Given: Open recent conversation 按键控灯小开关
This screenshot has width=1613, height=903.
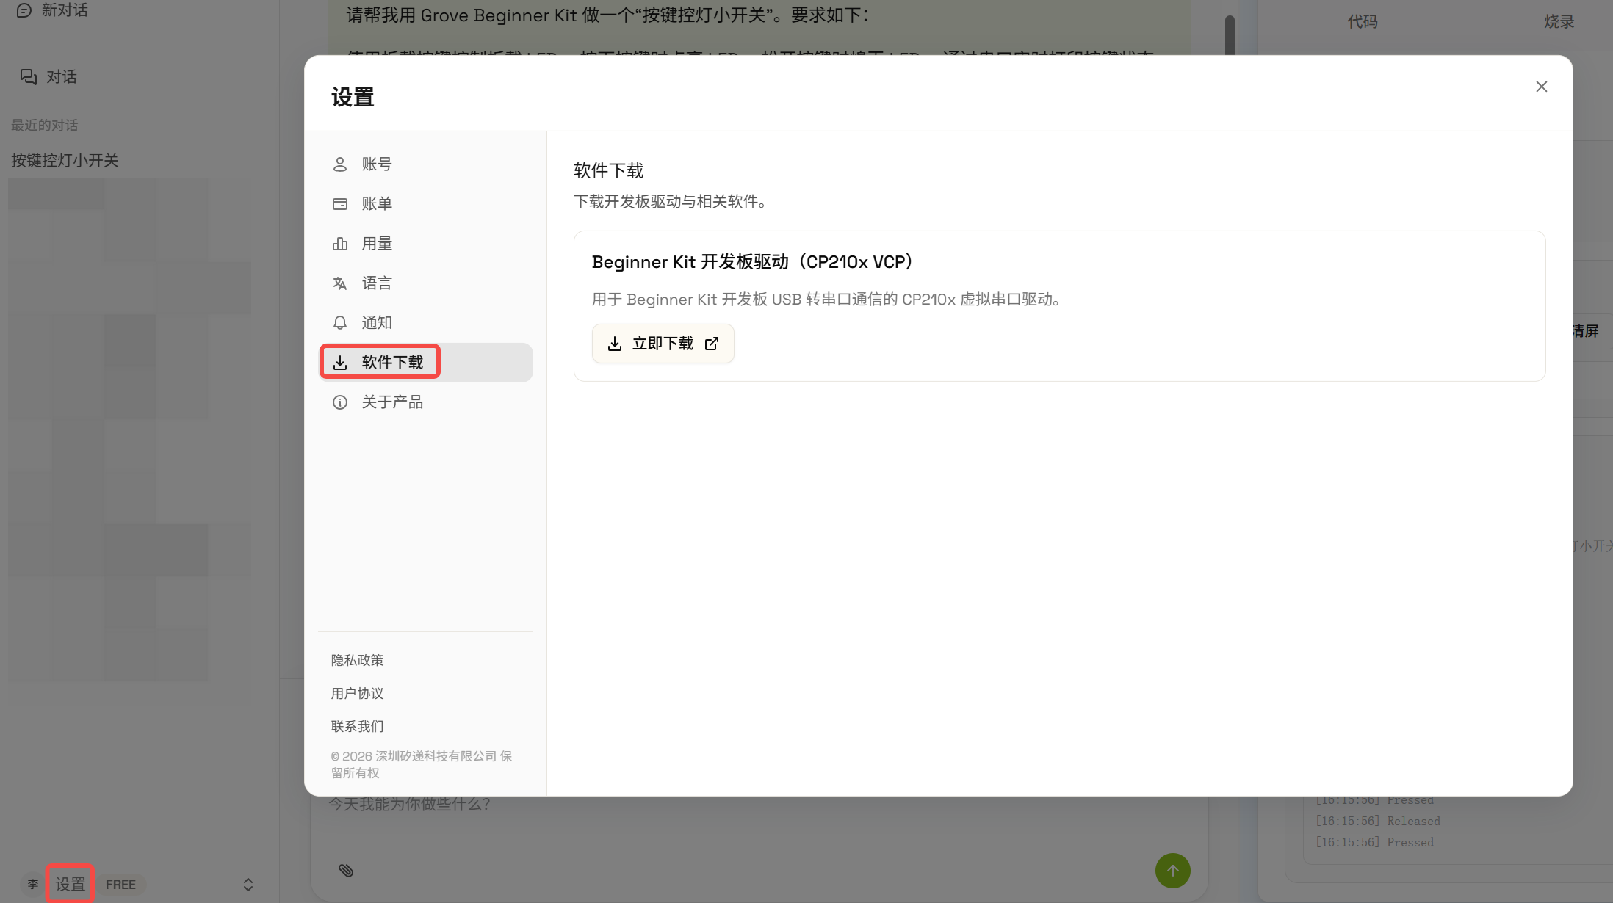Looking at the screenshot, I should 65,160.
